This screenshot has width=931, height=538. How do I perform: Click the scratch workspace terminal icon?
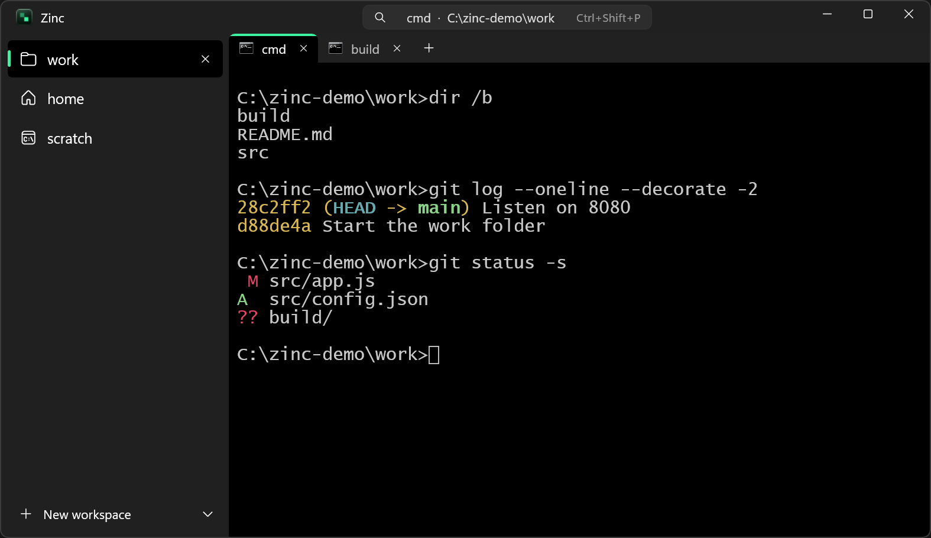coord(28,138)
